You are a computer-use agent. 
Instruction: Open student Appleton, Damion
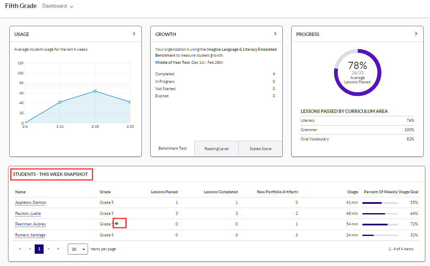[x=30, y=203]
